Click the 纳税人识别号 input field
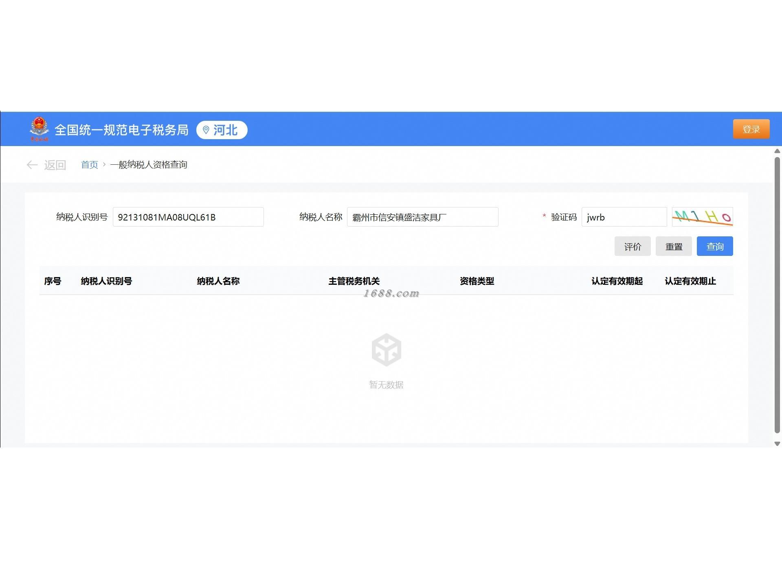This screenshot has height=585, width=782. (x=188, y=217)
